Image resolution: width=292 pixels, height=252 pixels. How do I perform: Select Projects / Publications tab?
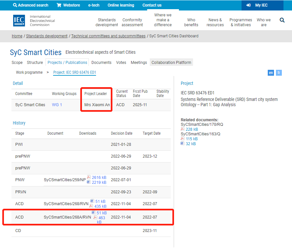[67, 63]
